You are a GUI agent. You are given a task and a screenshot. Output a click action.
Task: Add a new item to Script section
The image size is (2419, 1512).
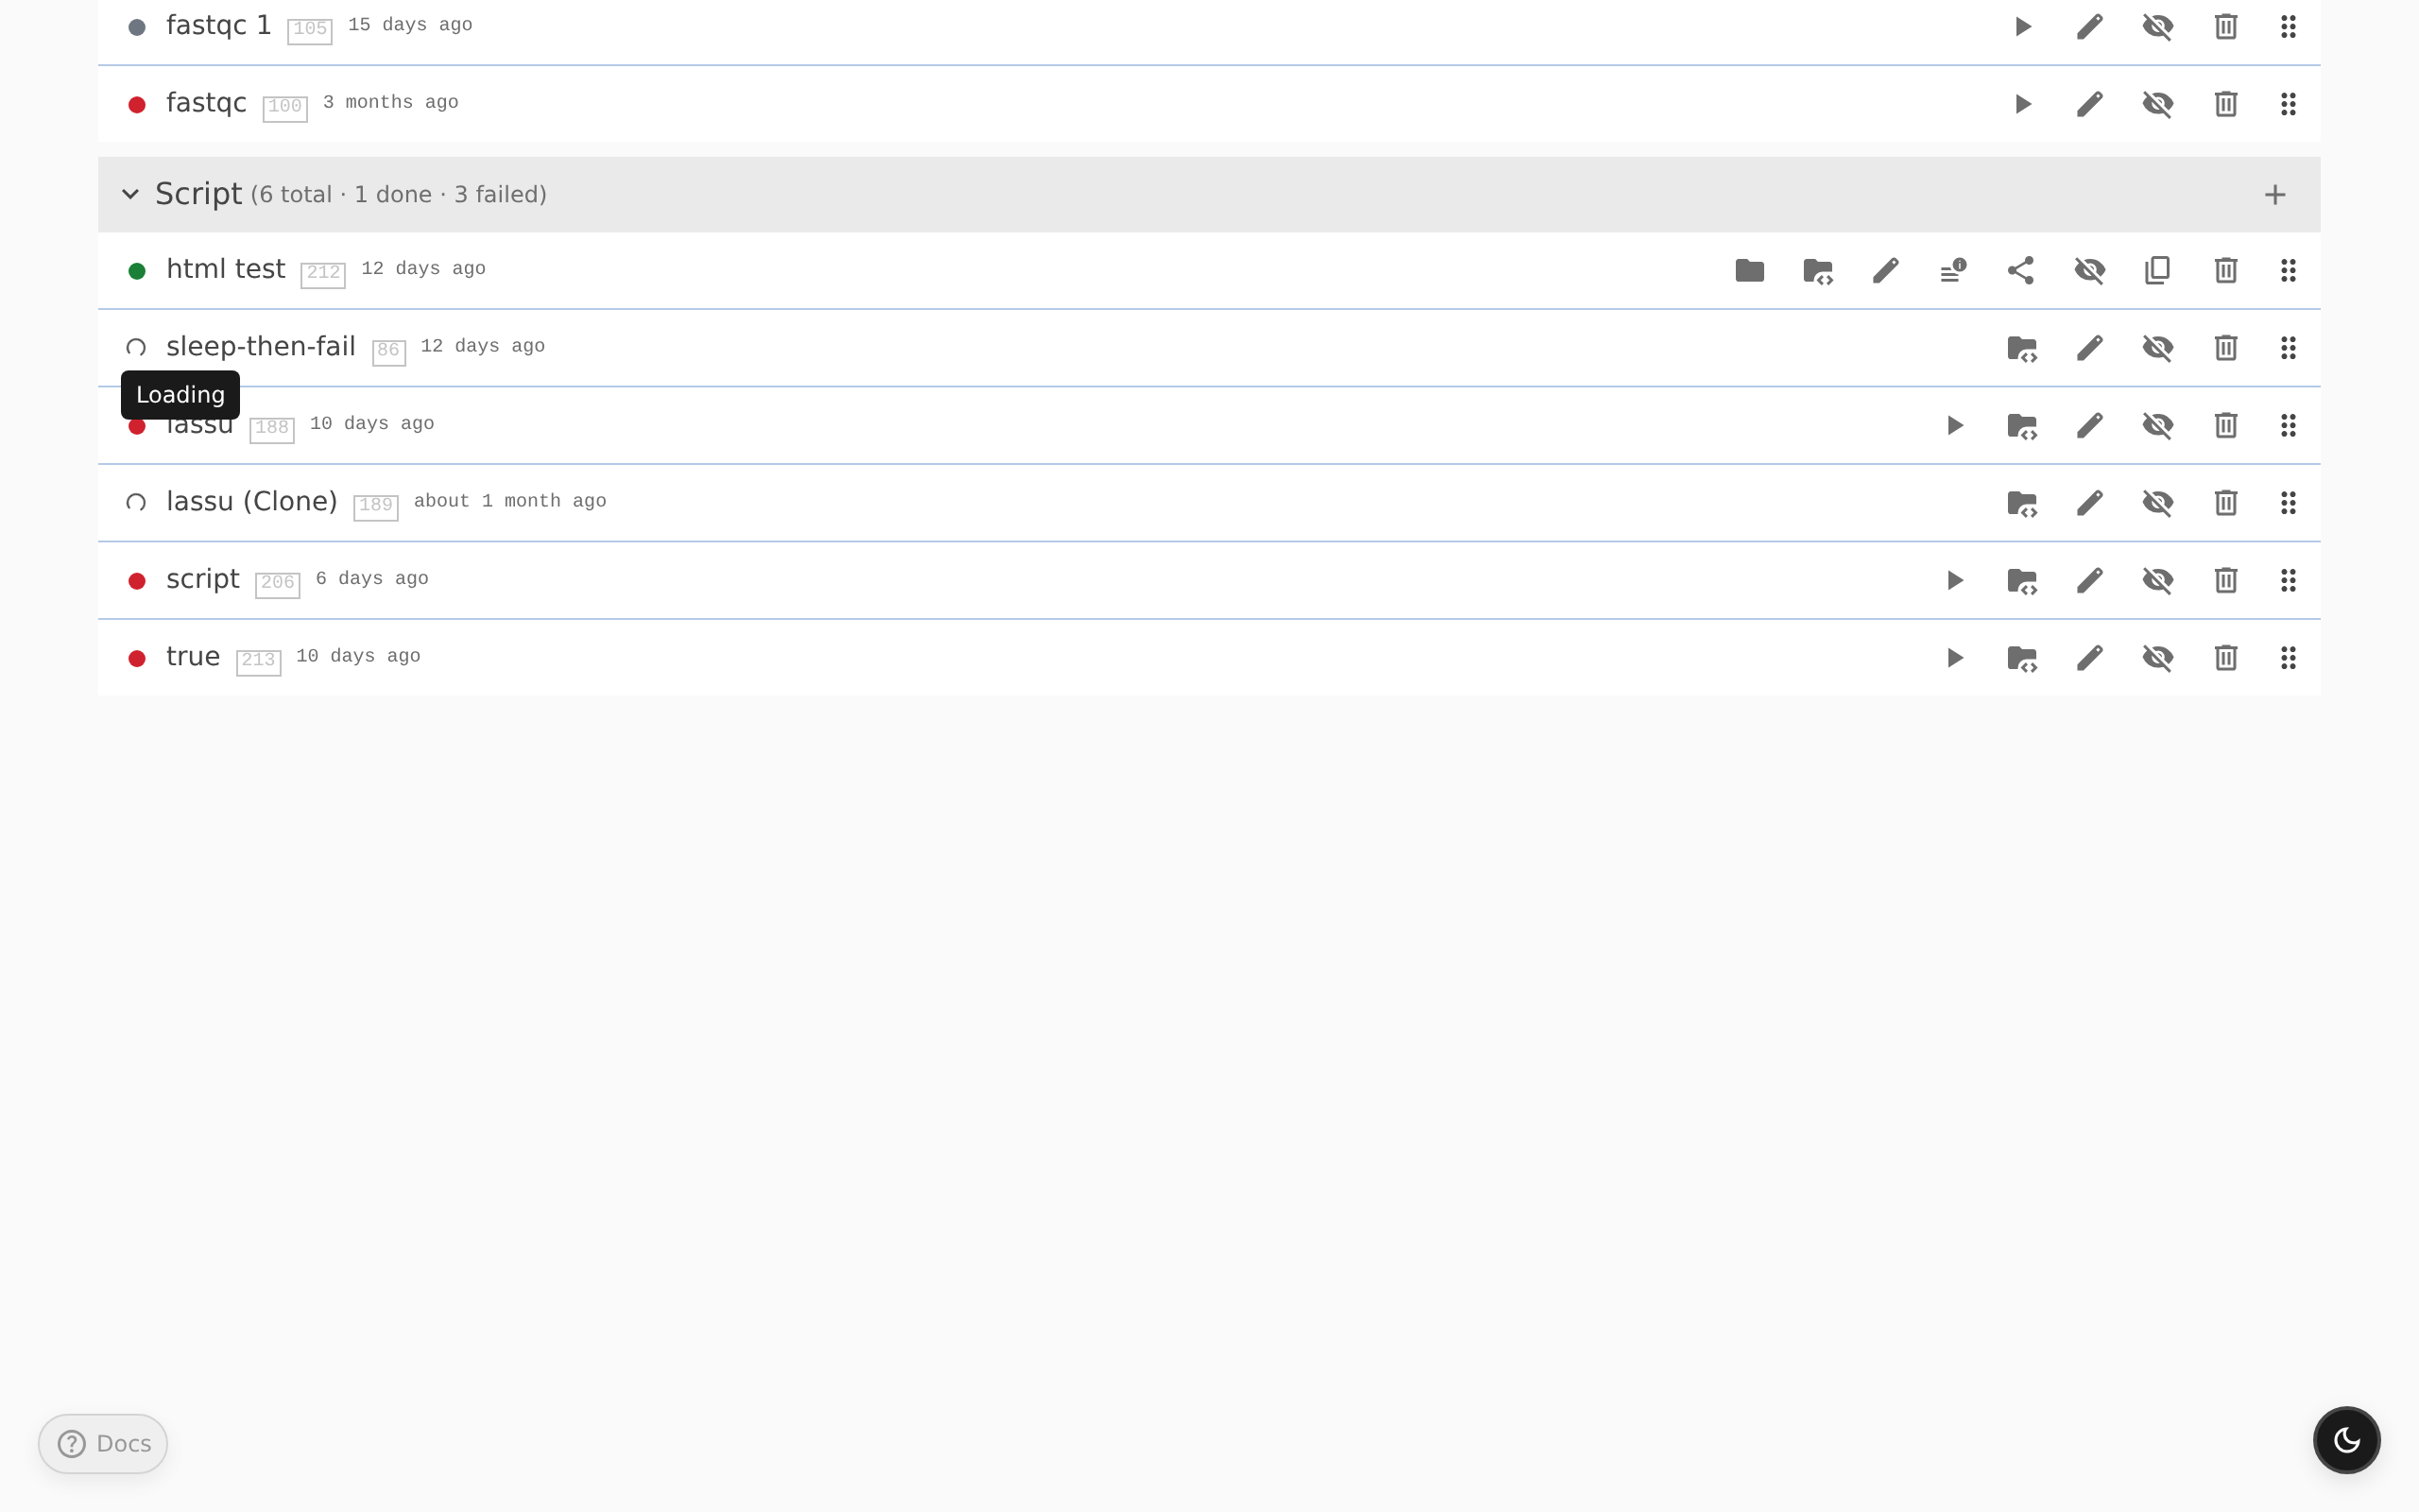pyautogui.click(x=2275, y=195)
